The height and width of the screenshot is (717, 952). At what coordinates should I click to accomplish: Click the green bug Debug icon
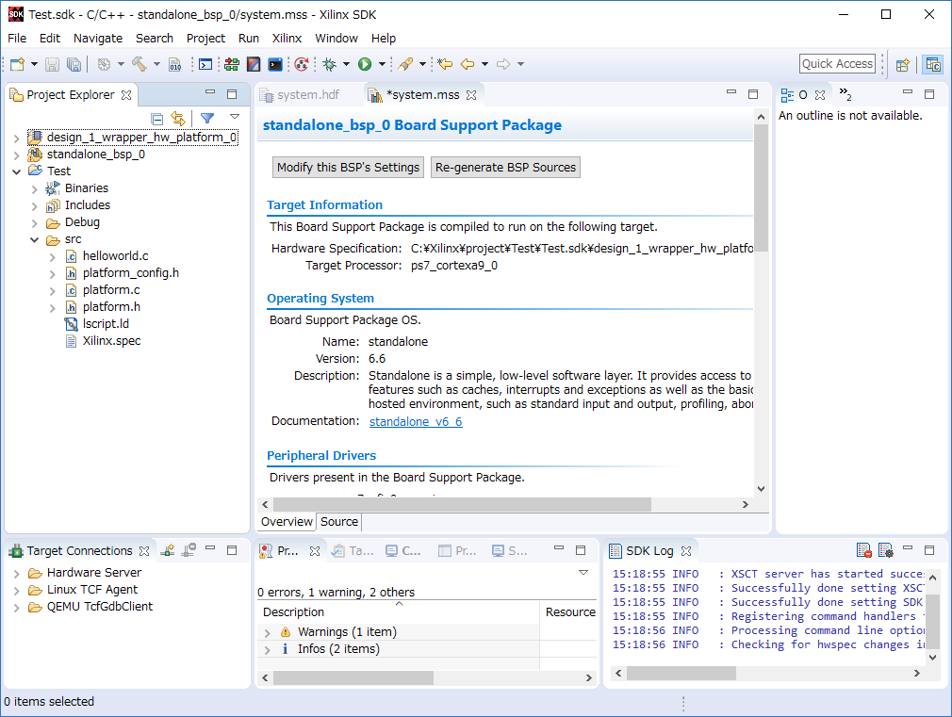coord(330,64)
